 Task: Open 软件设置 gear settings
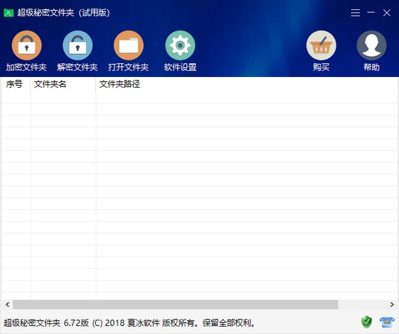click(180, 46)
